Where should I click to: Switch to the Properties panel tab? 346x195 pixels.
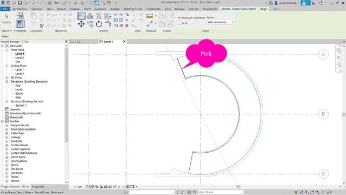(38, 186)
